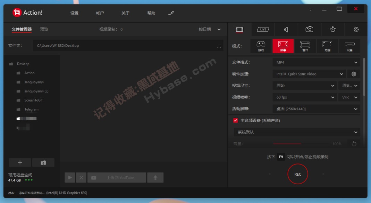The height and width of the screenshot is (203, 371).
Task: Open the pen drawing tool in menu bar
Action: tap(171, 13)
